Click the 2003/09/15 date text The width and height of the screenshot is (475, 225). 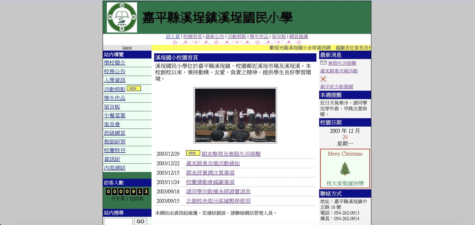(x=168, y=201)
